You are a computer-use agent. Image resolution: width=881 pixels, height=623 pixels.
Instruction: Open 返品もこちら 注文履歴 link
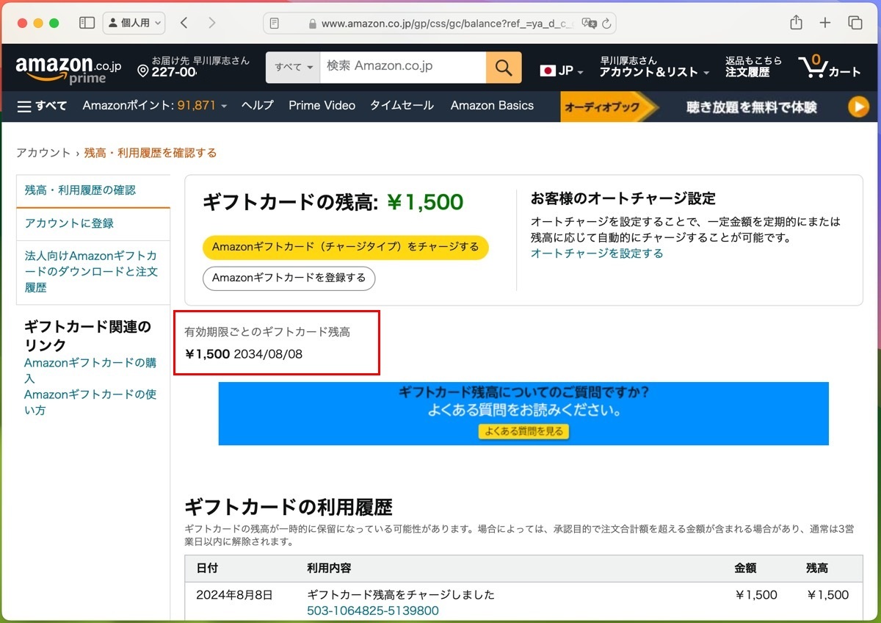tap(753, 66)
